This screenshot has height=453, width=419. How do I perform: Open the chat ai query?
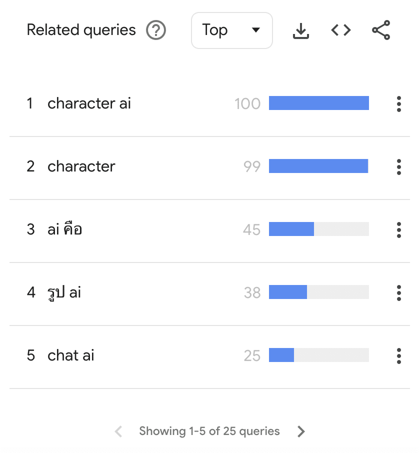[x=71, y=355]
